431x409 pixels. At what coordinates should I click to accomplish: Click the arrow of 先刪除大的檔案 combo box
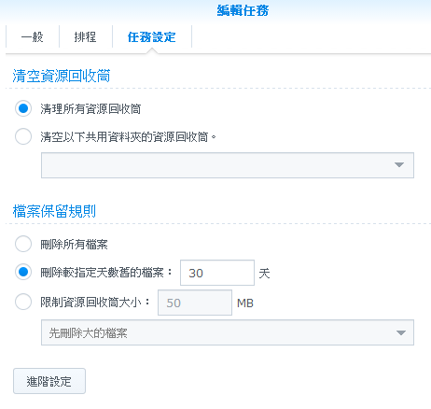[401, 332]
